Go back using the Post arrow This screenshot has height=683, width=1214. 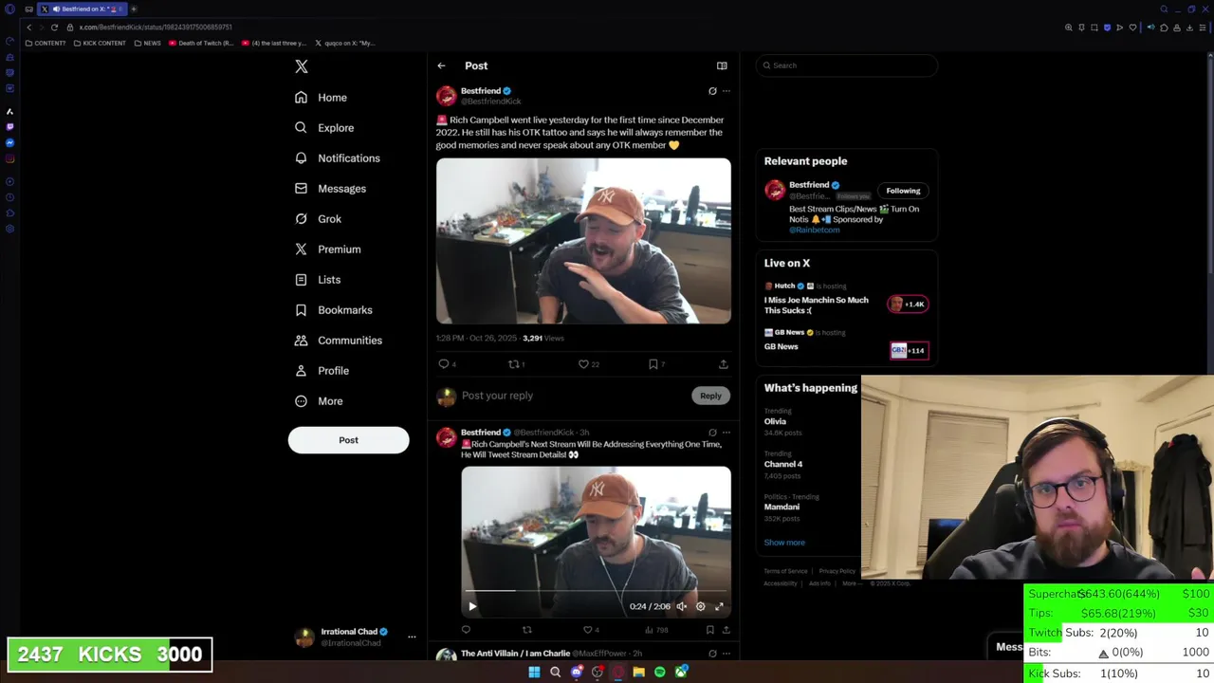pos(441,65)
